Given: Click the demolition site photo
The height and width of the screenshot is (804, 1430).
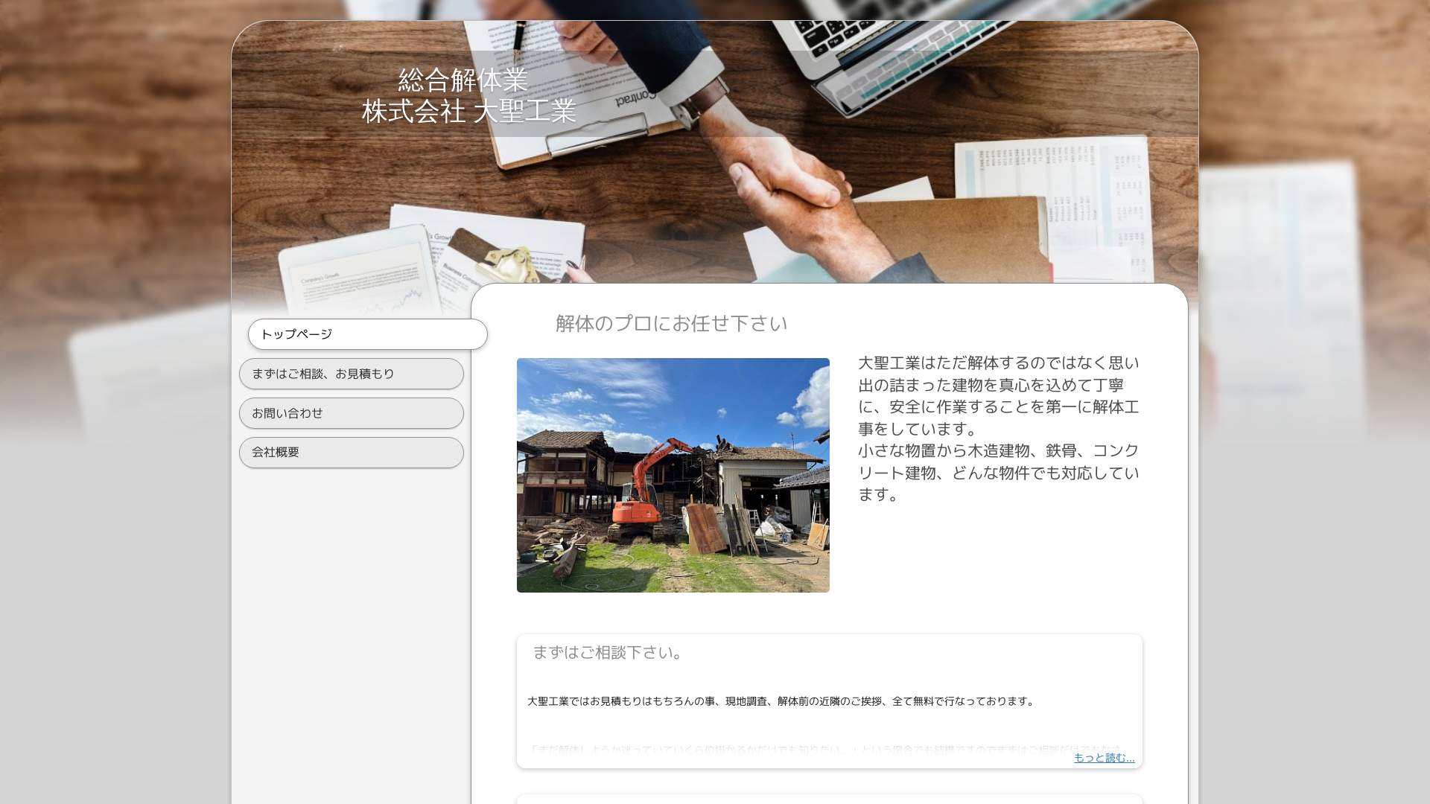Looking at the screenshot, I should [x=673, y=475].
